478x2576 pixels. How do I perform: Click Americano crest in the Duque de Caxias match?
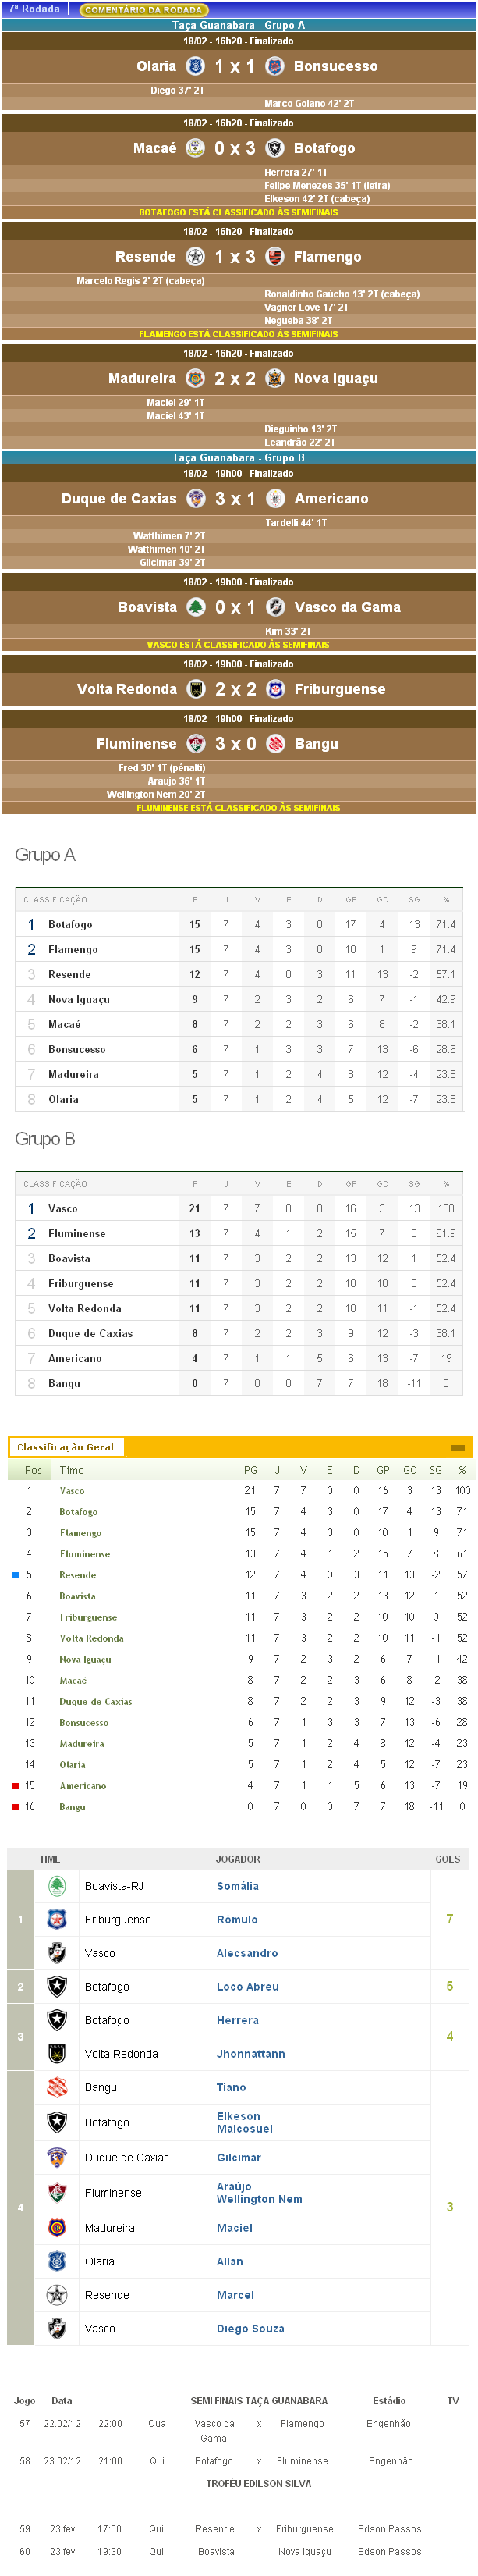point(274,499)
